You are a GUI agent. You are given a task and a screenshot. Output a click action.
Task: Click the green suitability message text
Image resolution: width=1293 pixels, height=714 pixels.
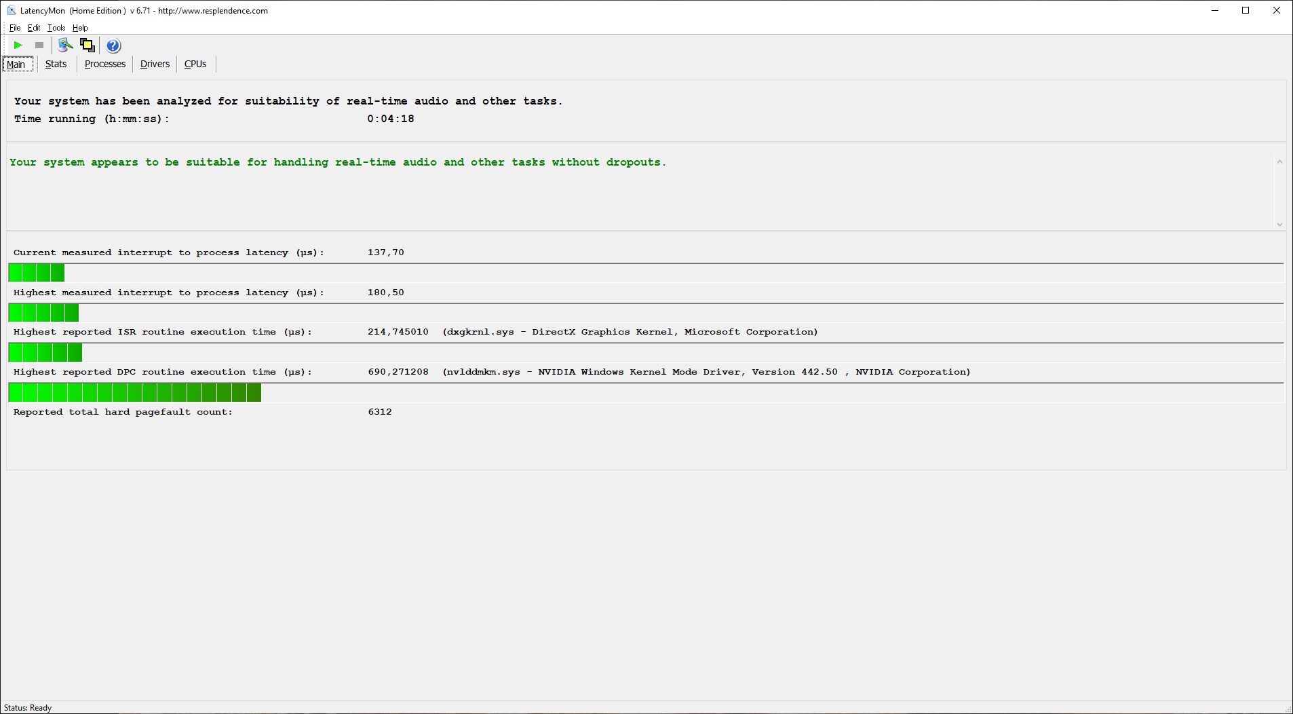[x=338, y=162]
